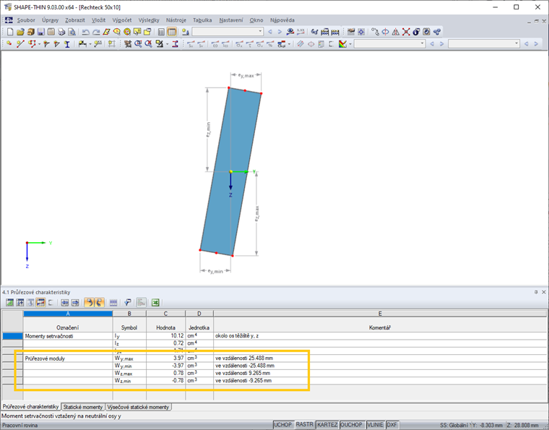Click the x.xx values display icon
Image resolution: width=549 pixels, height=430 pixels.
pyautogui.click(x=301, y=32)
